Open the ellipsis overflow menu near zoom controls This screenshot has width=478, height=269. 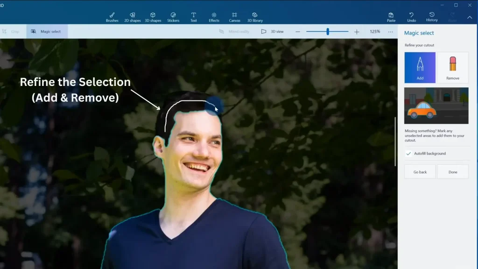tap(391, 32)
